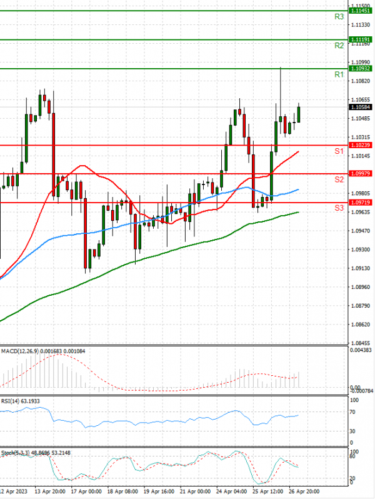Click the R1 resistance price tag 1.10932
Image resolution: width=375 pixels, height=499 pixels.
pyautogui.click(x=360, y=69)
